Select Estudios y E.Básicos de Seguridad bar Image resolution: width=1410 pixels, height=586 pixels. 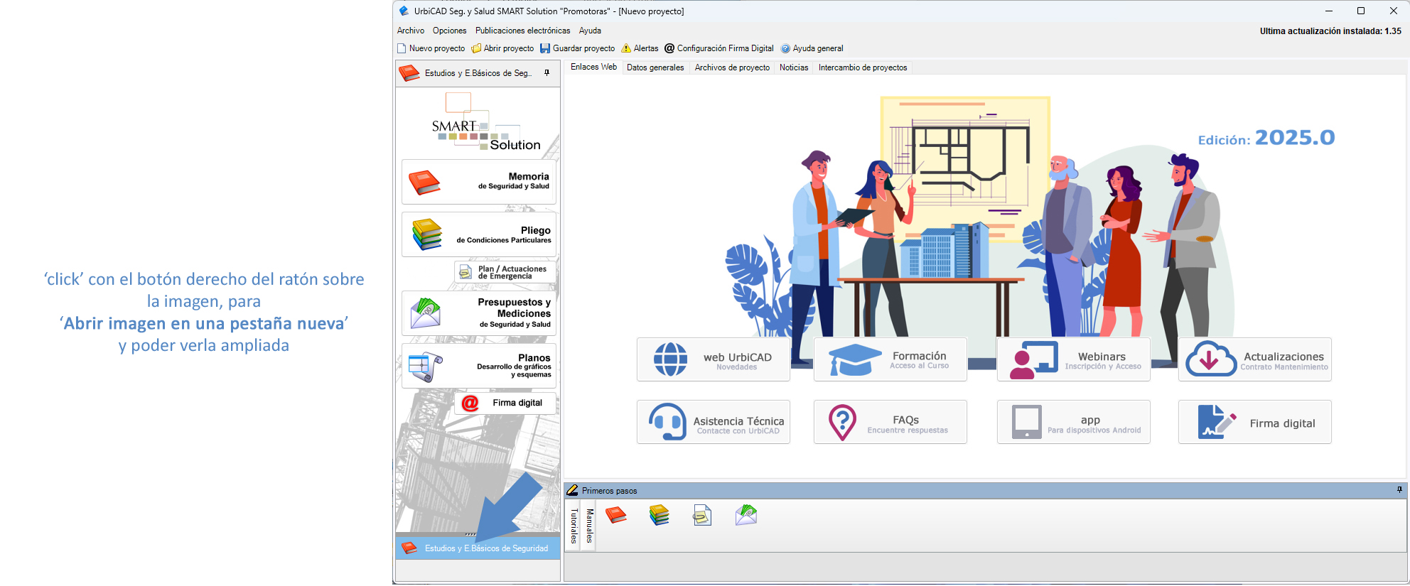click(x=478, y=548)
